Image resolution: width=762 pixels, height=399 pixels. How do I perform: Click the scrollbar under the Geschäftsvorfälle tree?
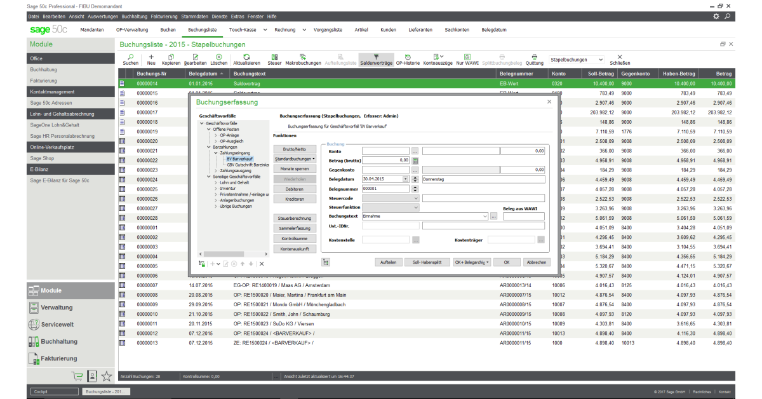[x=234, y=255]
